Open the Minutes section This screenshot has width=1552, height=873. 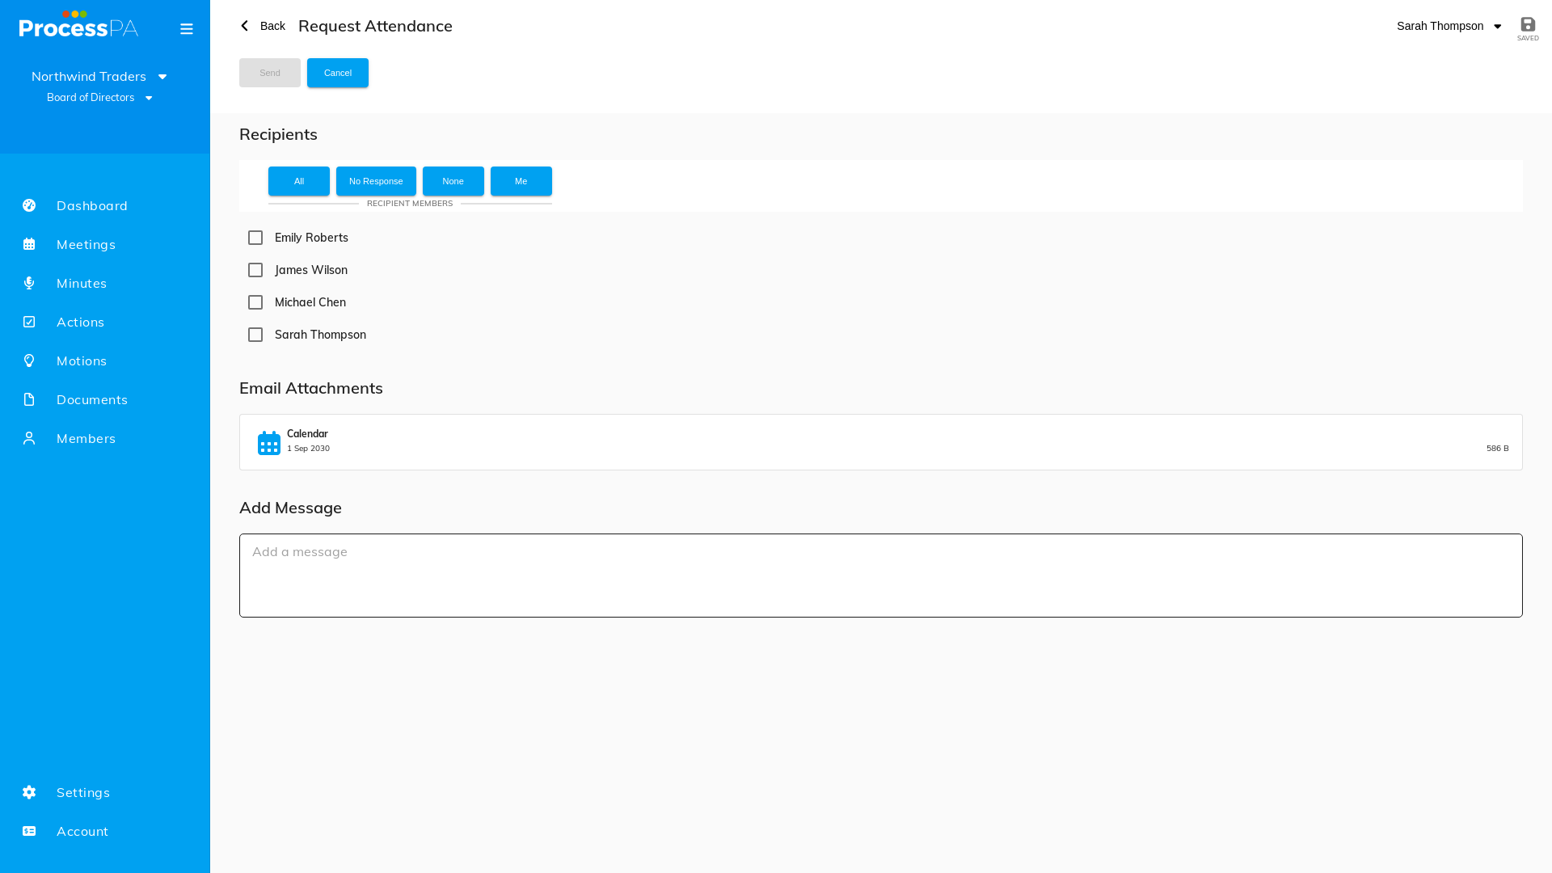coord(105,283)
